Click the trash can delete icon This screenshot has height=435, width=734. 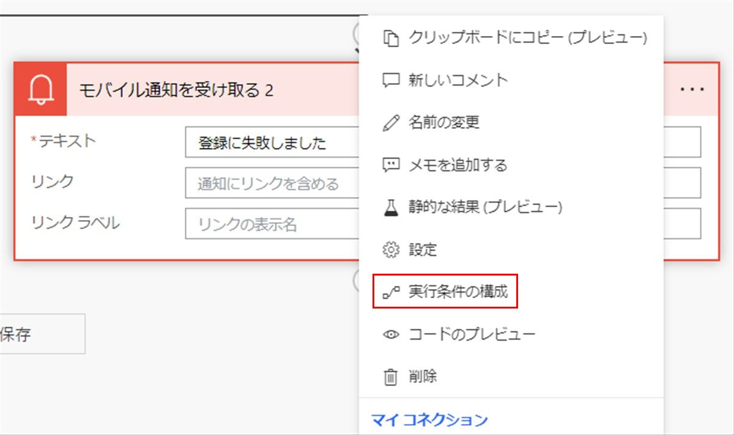(390, 377)
